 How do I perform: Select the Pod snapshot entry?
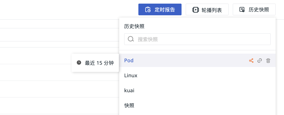pos(129,60)
